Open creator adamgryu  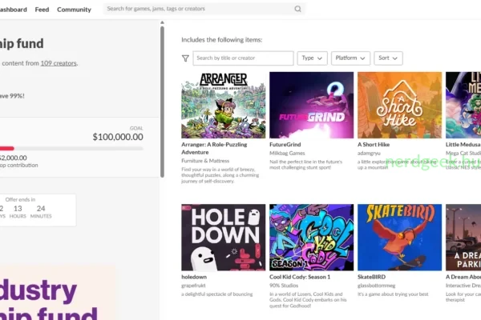369,153
